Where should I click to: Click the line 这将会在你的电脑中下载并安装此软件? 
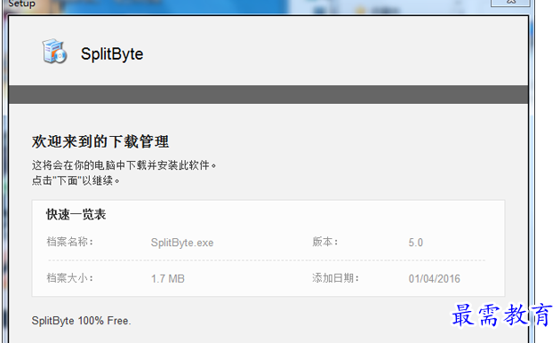pyautogui.click(x=124, y=165)
